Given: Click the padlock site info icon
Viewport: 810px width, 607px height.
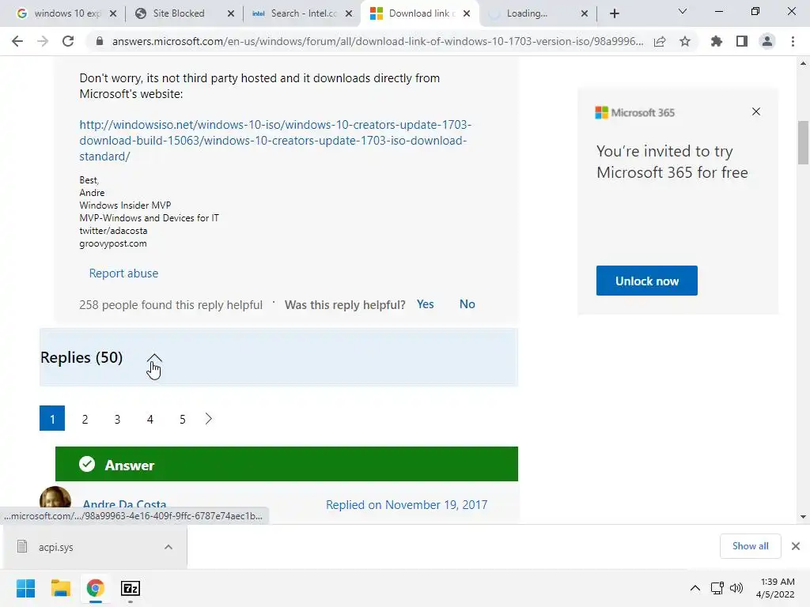Looking at the screenshot, I should [x=100, y=41].
